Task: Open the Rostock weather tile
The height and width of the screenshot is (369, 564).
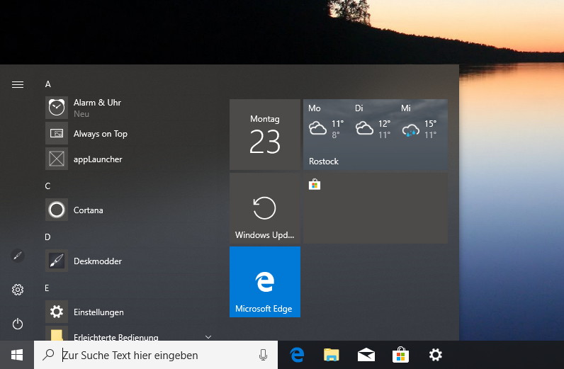Action: point(376,135)
